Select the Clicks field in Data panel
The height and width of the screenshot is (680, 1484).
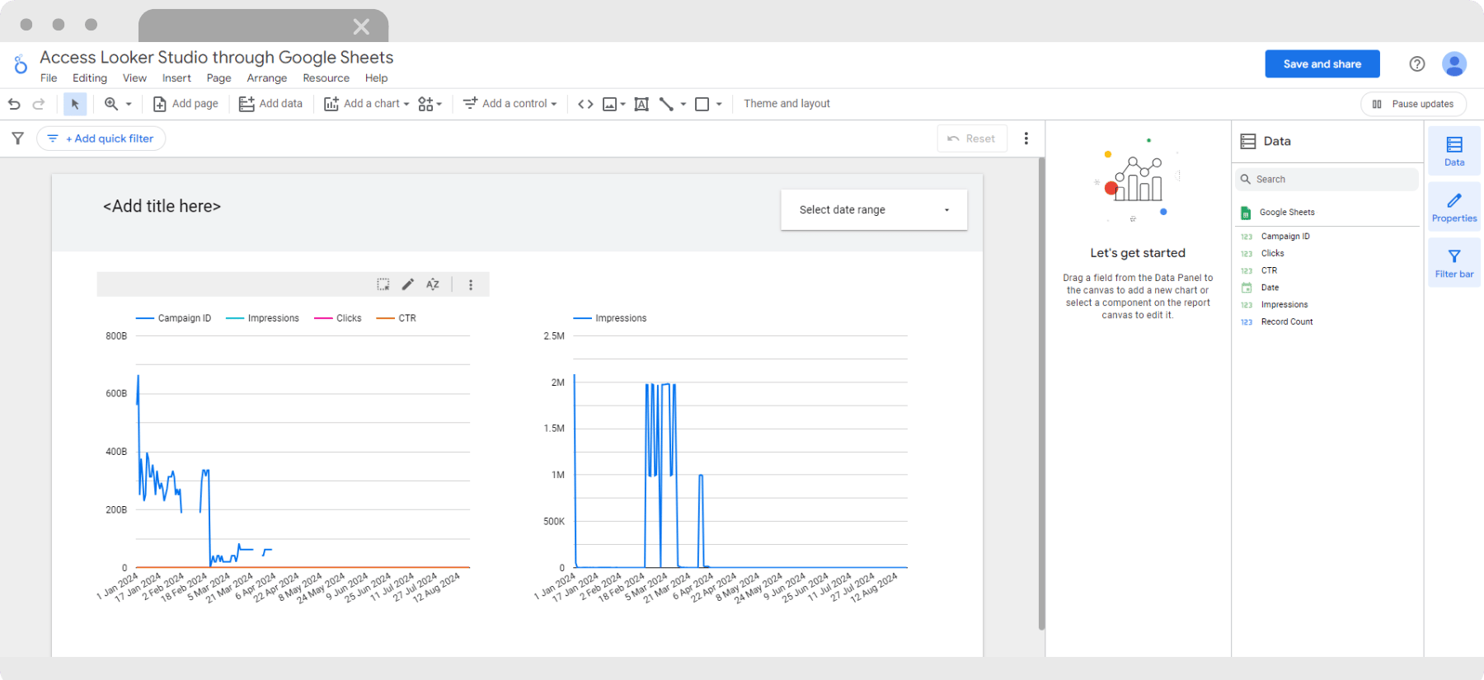1272,254
